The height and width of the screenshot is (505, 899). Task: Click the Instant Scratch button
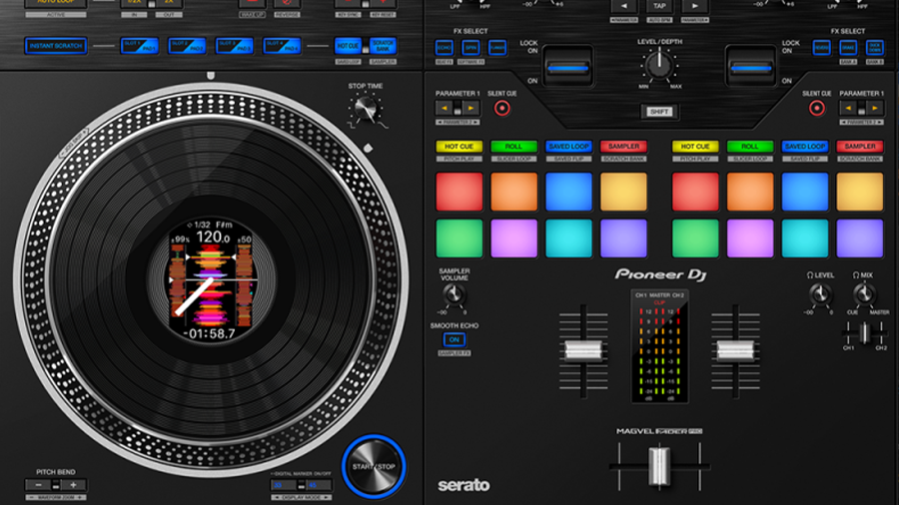[56, 46]
